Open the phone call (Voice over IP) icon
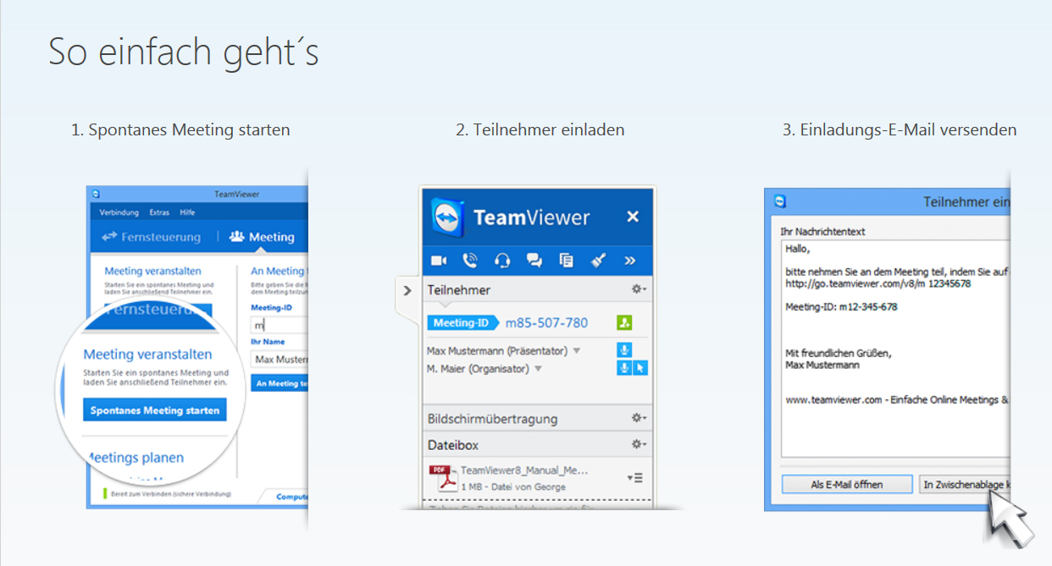 coord(470,261)
